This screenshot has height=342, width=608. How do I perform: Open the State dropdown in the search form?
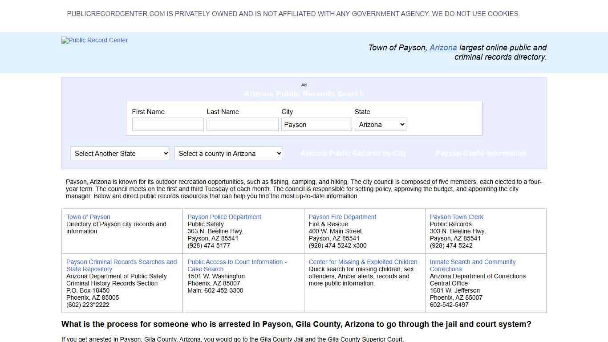(x=380, y=124)
